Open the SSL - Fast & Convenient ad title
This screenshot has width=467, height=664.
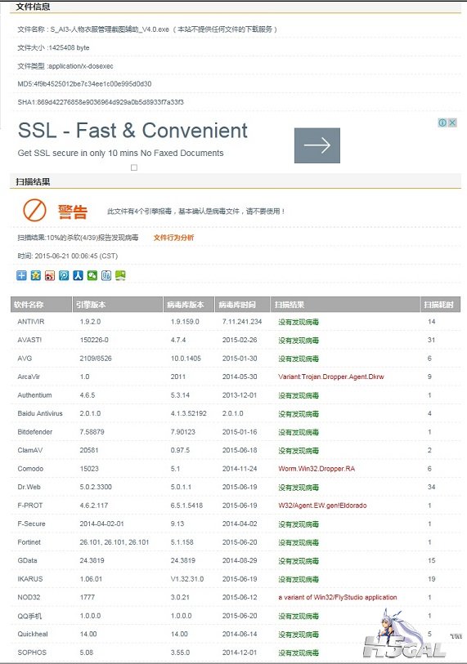[132, 131]
